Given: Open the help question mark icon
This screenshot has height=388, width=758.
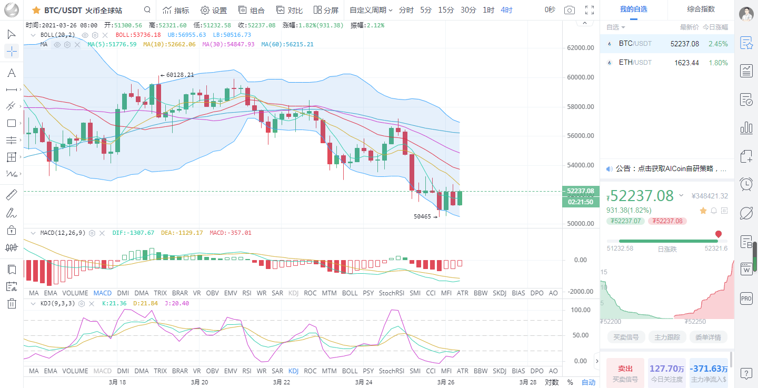Looking at the screenshot, I should point(746,373).
